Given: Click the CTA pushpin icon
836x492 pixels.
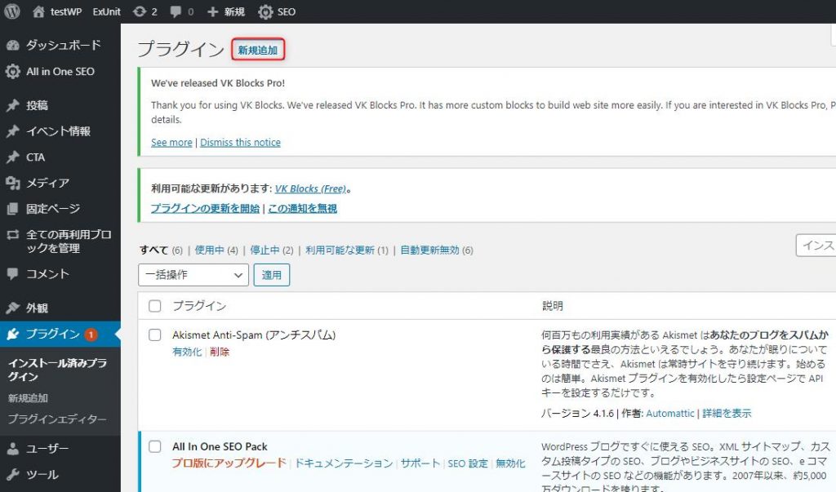Looking at the screenshot, I should (x=13, y=157).
